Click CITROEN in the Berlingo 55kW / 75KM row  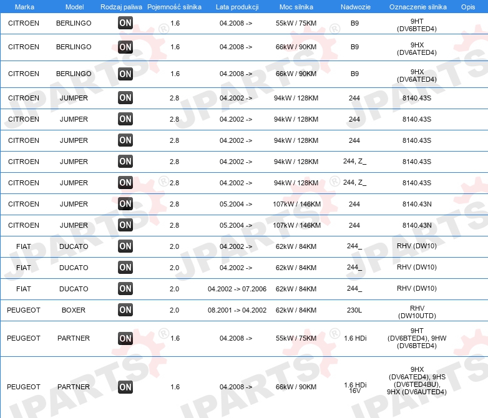click(x=24, y=23)
